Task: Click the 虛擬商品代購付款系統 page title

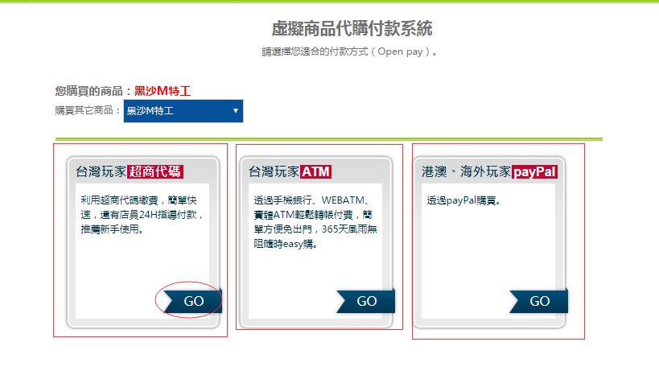Action: (x=352, y=29)
